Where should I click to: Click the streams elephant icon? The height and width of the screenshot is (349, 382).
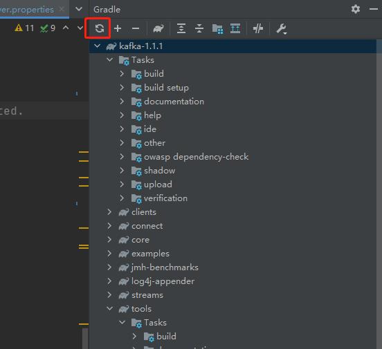[x=124, y=295]
